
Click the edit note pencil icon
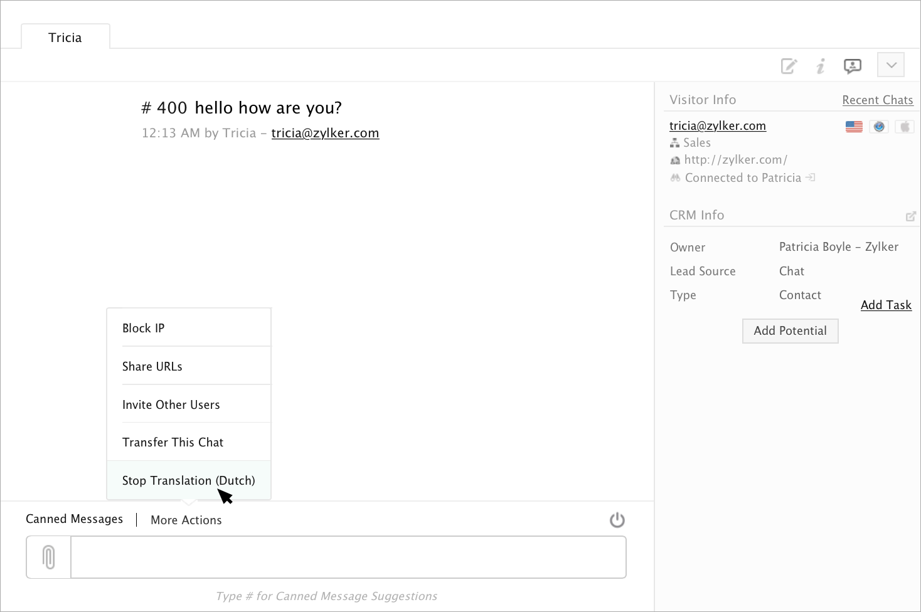pyautogui.click(x=789, y=66)
